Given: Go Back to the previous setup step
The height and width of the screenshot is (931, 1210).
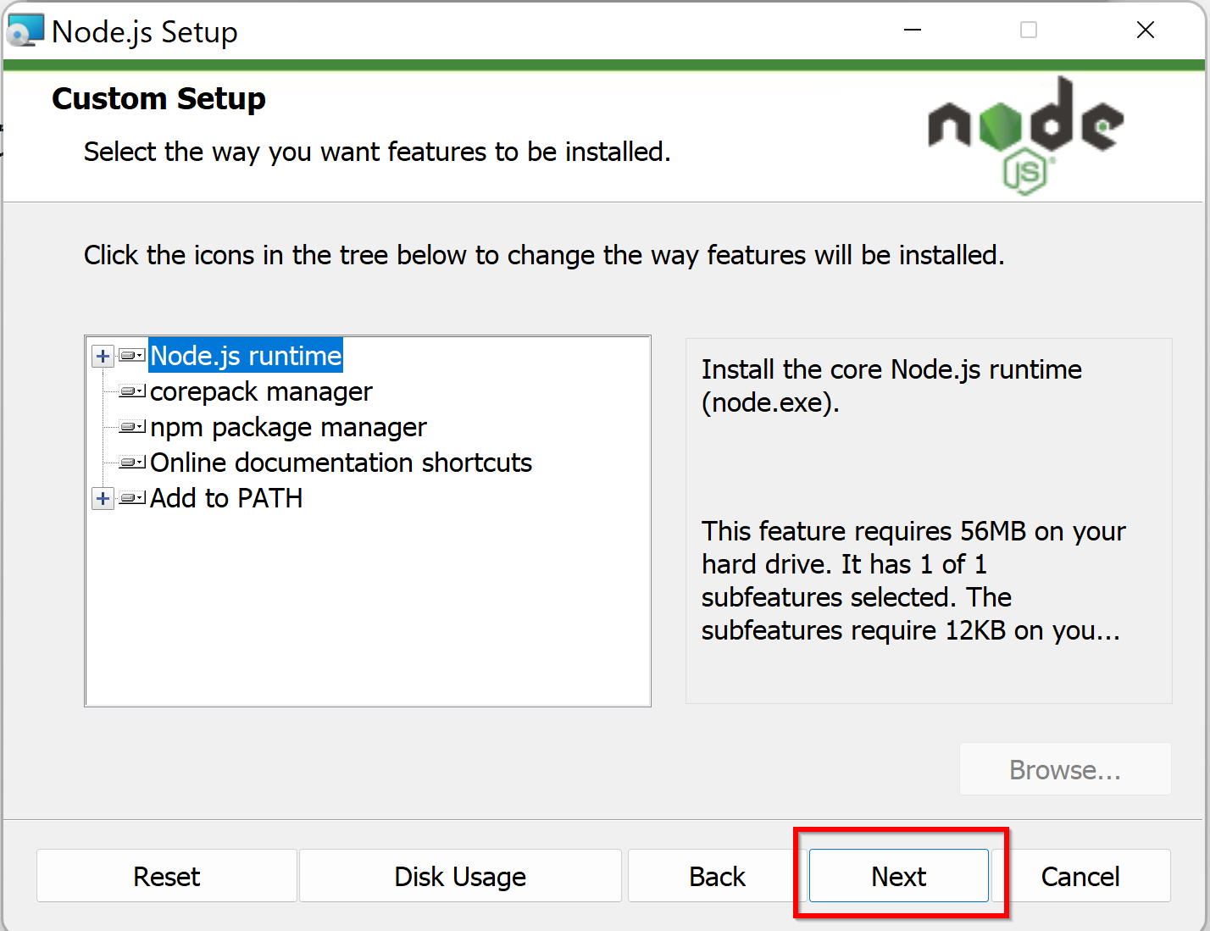Looking at the screenshot, I should point(717,876).
